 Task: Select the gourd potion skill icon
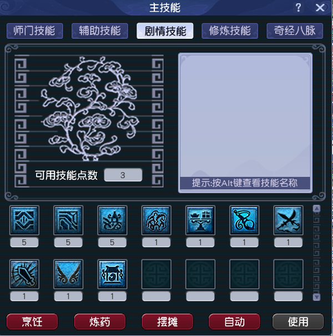point(244,220)
